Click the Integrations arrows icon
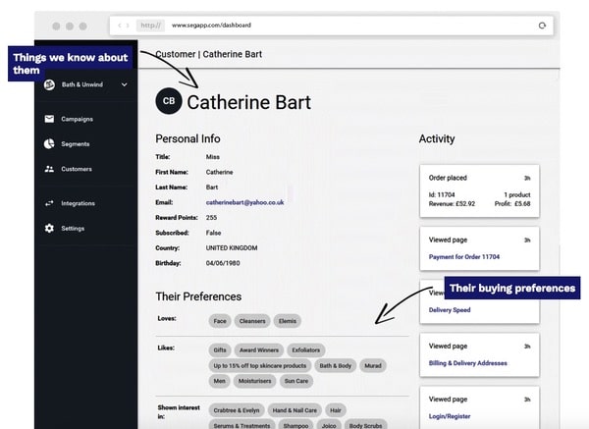The height and width of the screenshot is (429, 589). 49,203
